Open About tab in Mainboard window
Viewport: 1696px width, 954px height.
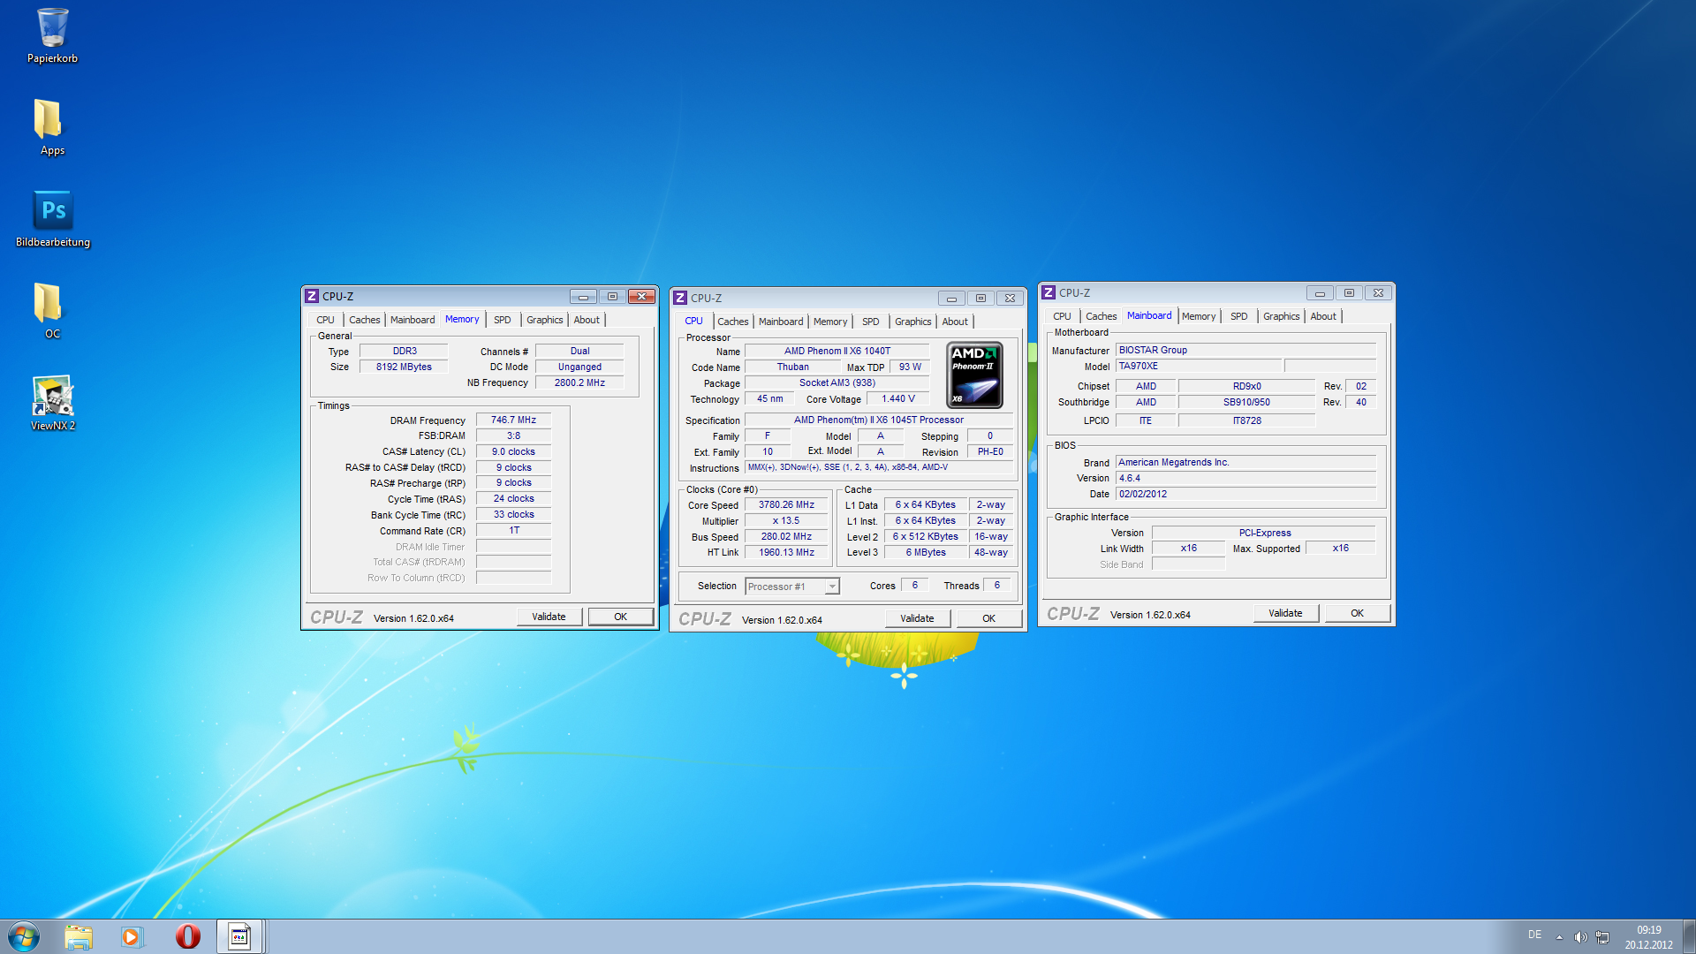coord(1323,316)
